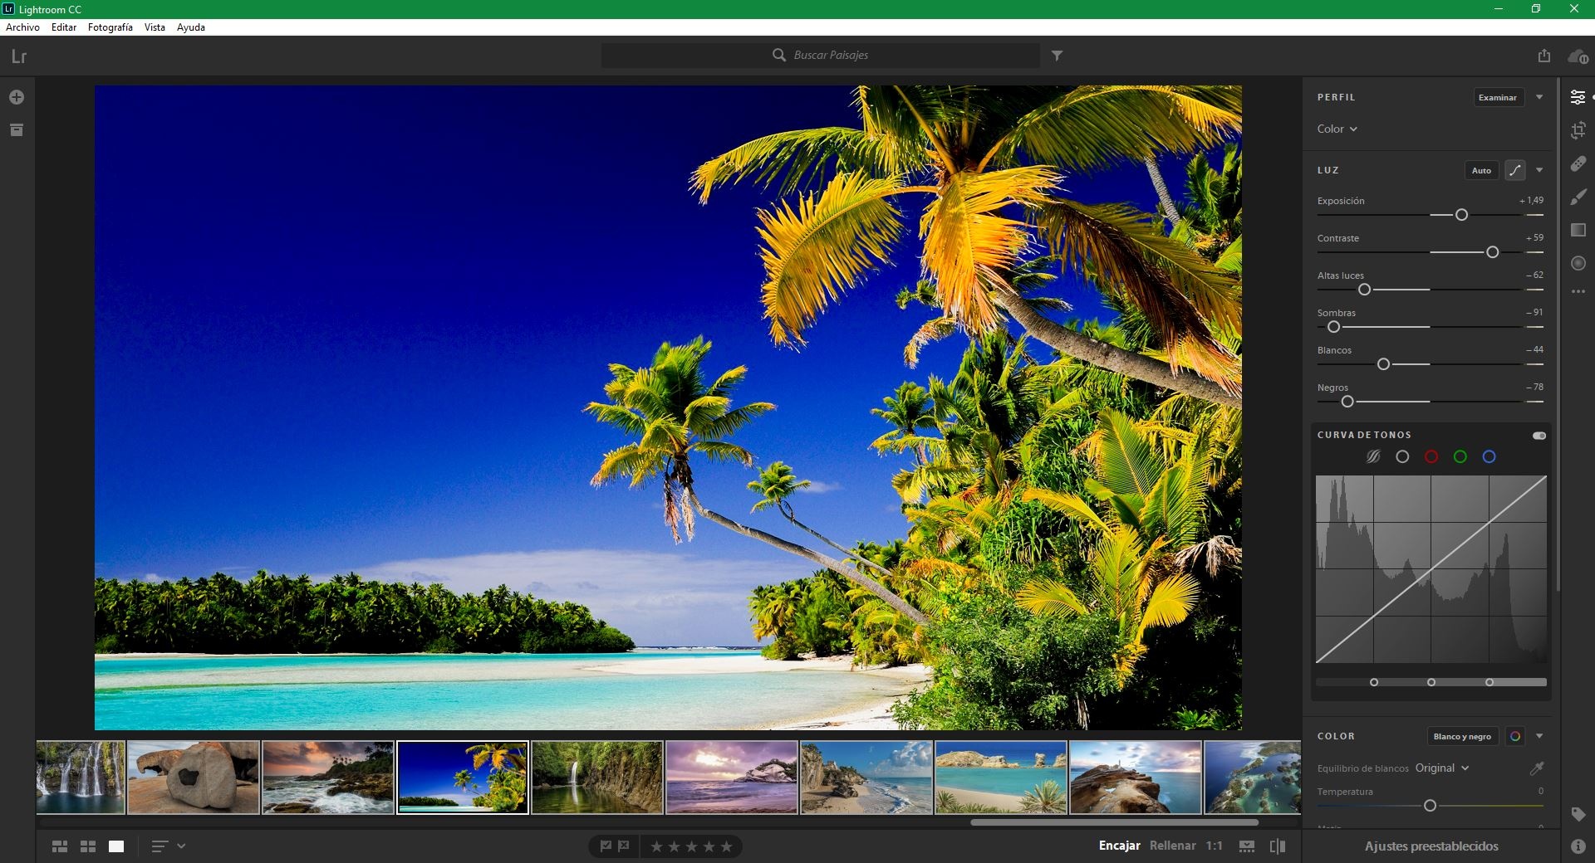Click the Exposición slider handle

[x=1461, y=215]
